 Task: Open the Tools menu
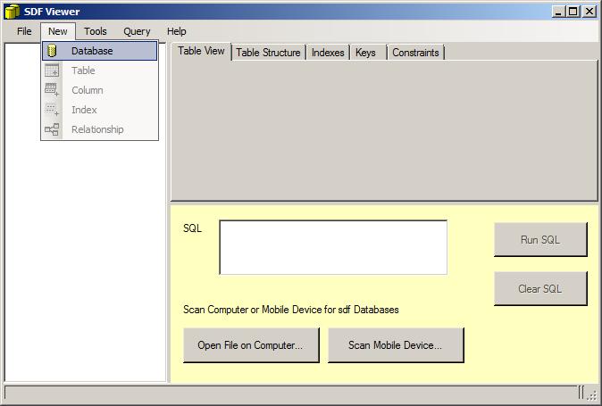(96, 31)
